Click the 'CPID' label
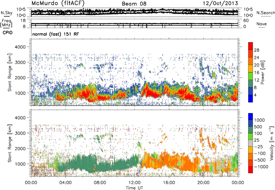 pyautogui.click(x=8, y=33)
